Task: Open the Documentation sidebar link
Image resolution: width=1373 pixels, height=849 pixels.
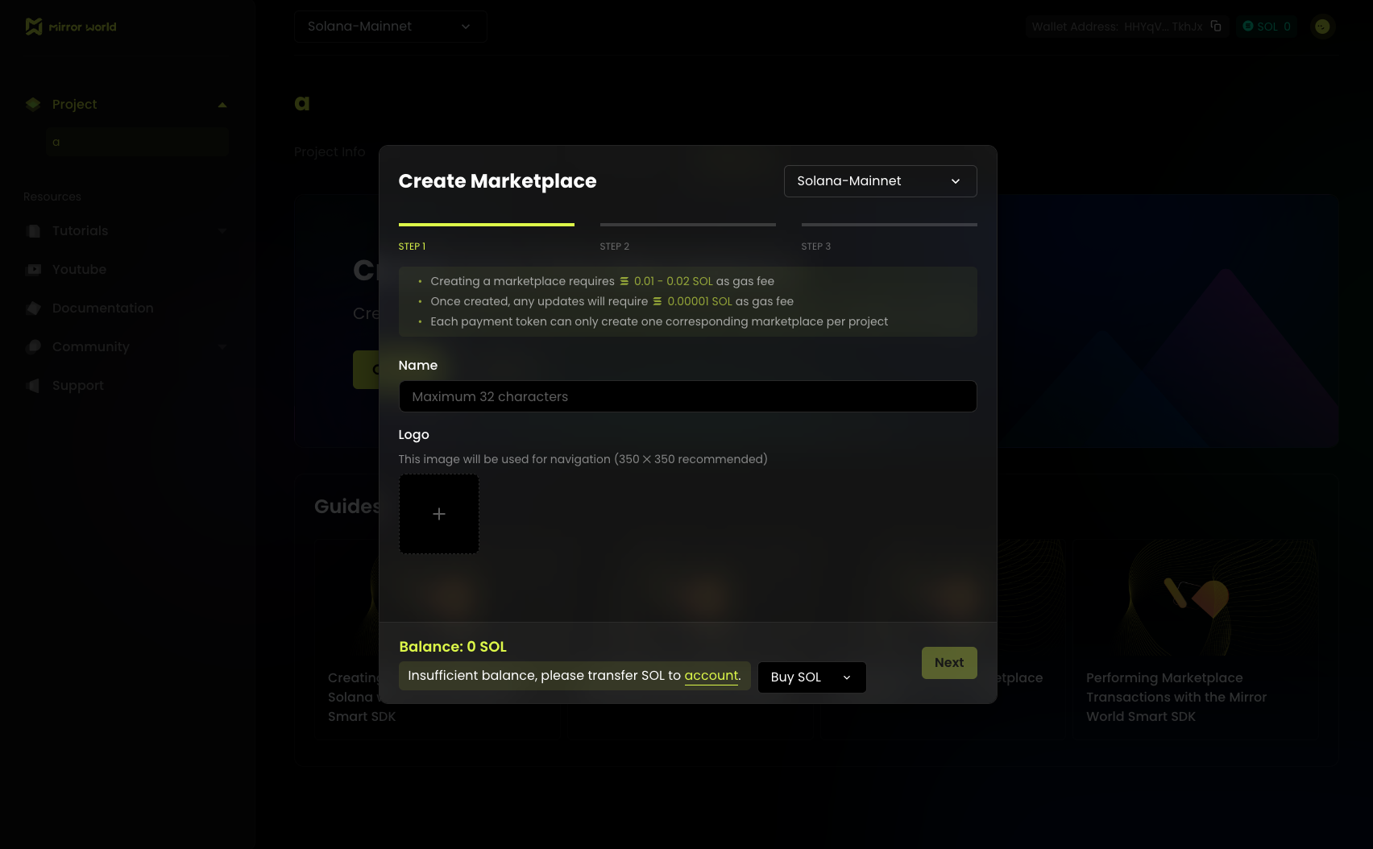Action: (x=103, y=309)
